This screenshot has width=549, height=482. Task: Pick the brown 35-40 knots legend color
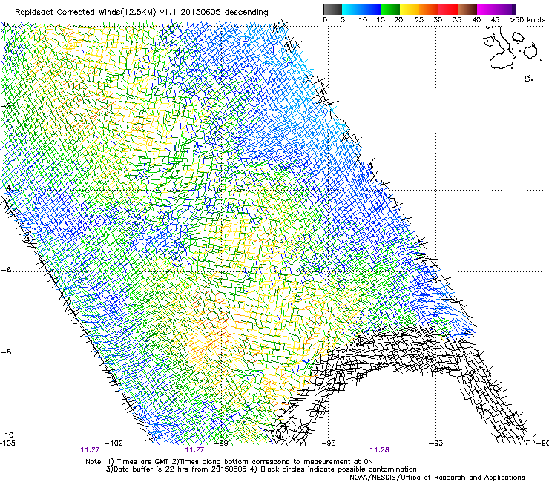(x=467, y=9)
